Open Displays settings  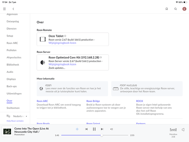pyautogui.click(x=11, y=79)
